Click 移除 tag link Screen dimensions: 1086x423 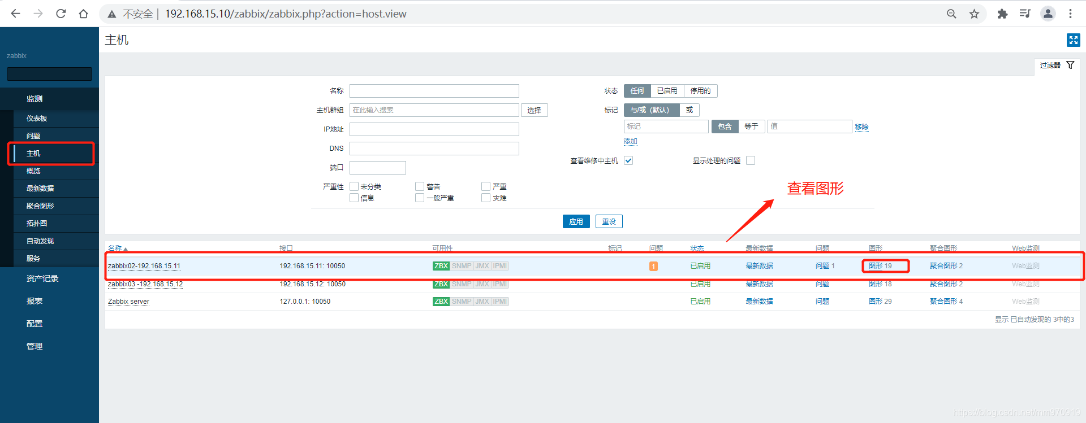862,127
